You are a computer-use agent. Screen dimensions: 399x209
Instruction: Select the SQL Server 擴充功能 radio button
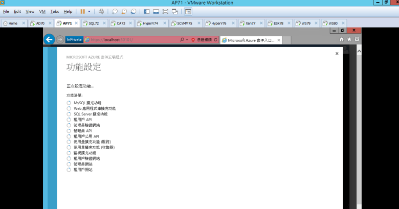click(x=69, y=114)
